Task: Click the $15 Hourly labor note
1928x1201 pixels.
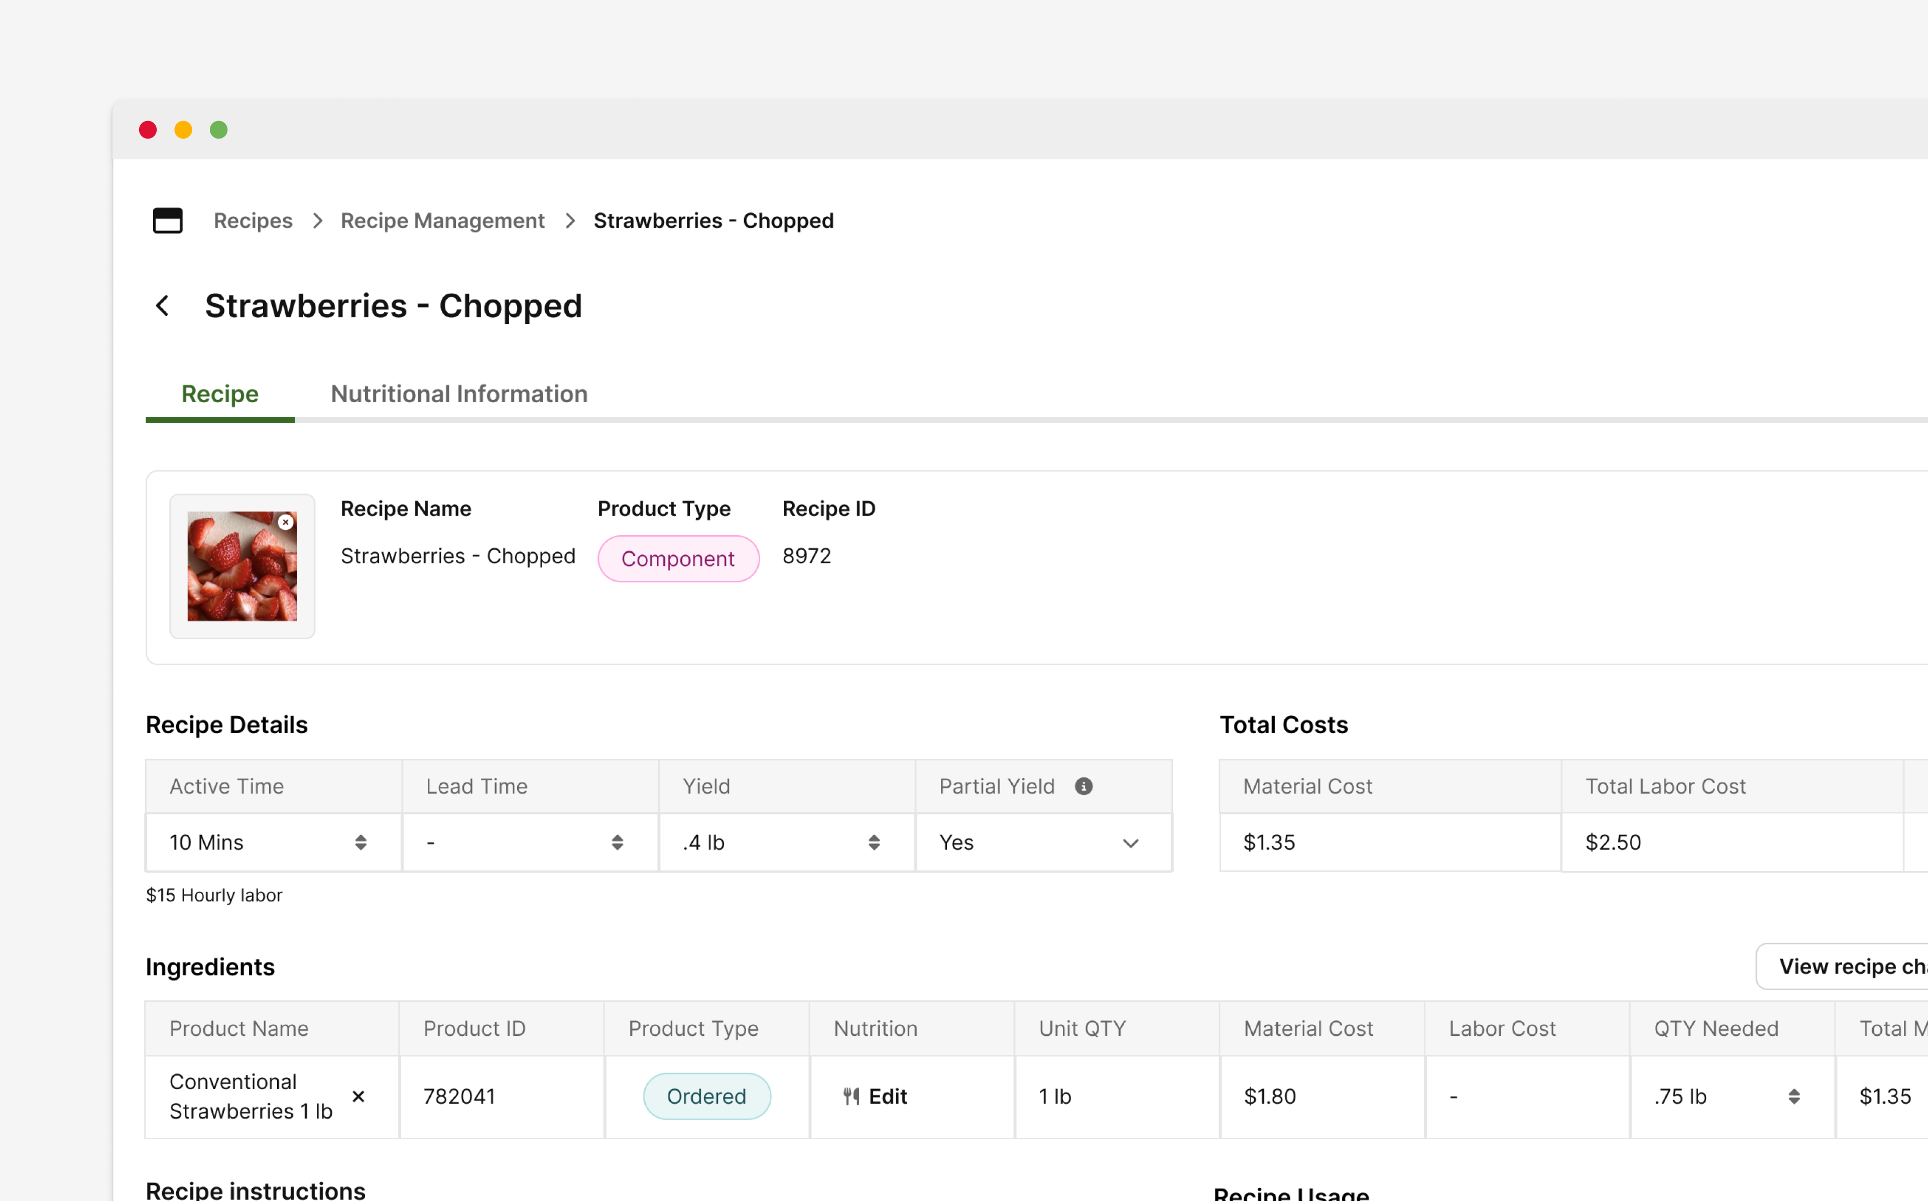Action: (x=214, y=895)
